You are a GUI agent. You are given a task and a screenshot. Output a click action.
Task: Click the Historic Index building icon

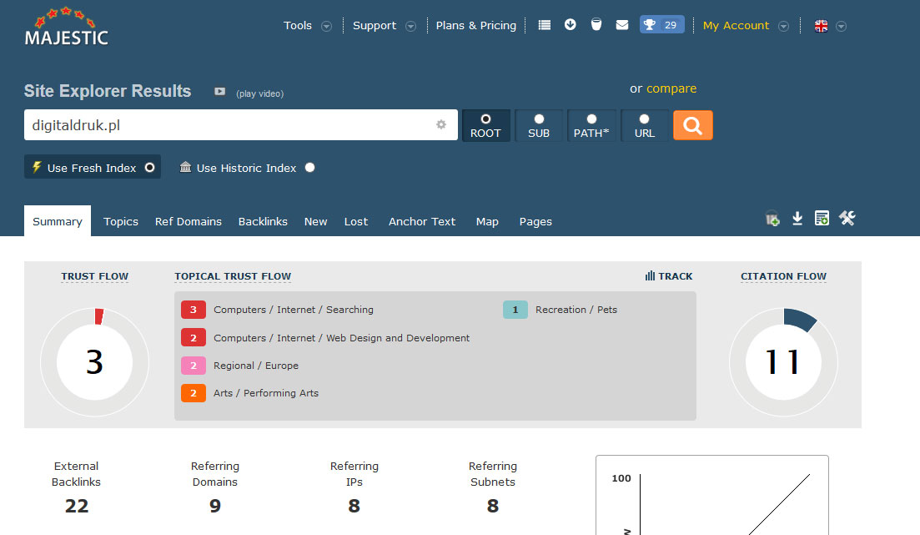[x=185, y=168]
